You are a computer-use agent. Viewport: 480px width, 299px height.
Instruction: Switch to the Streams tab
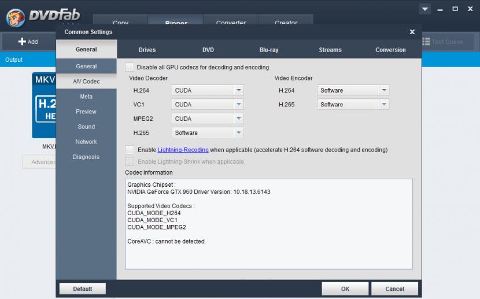[330, 50]
